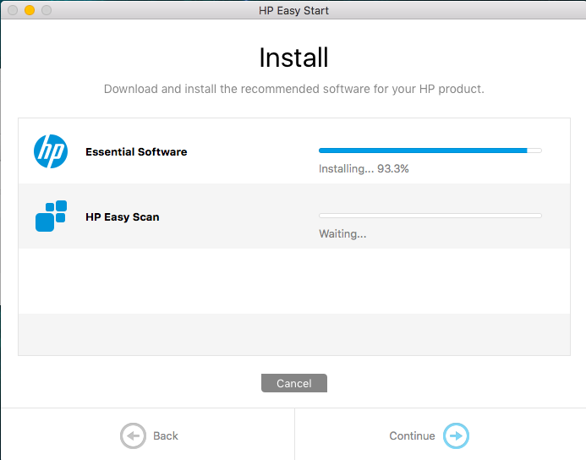Click the Install heading
Screen dimensions: 586x460
point(293,57)
